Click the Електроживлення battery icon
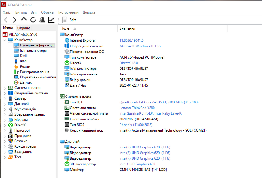The image size is (262, 178). [x=16, y=72]
